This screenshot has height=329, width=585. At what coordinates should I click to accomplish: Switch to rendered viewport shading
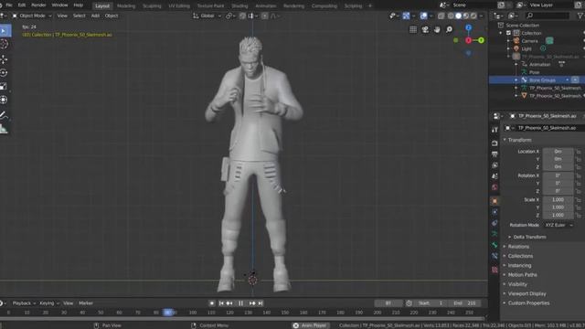coord(473,16)
